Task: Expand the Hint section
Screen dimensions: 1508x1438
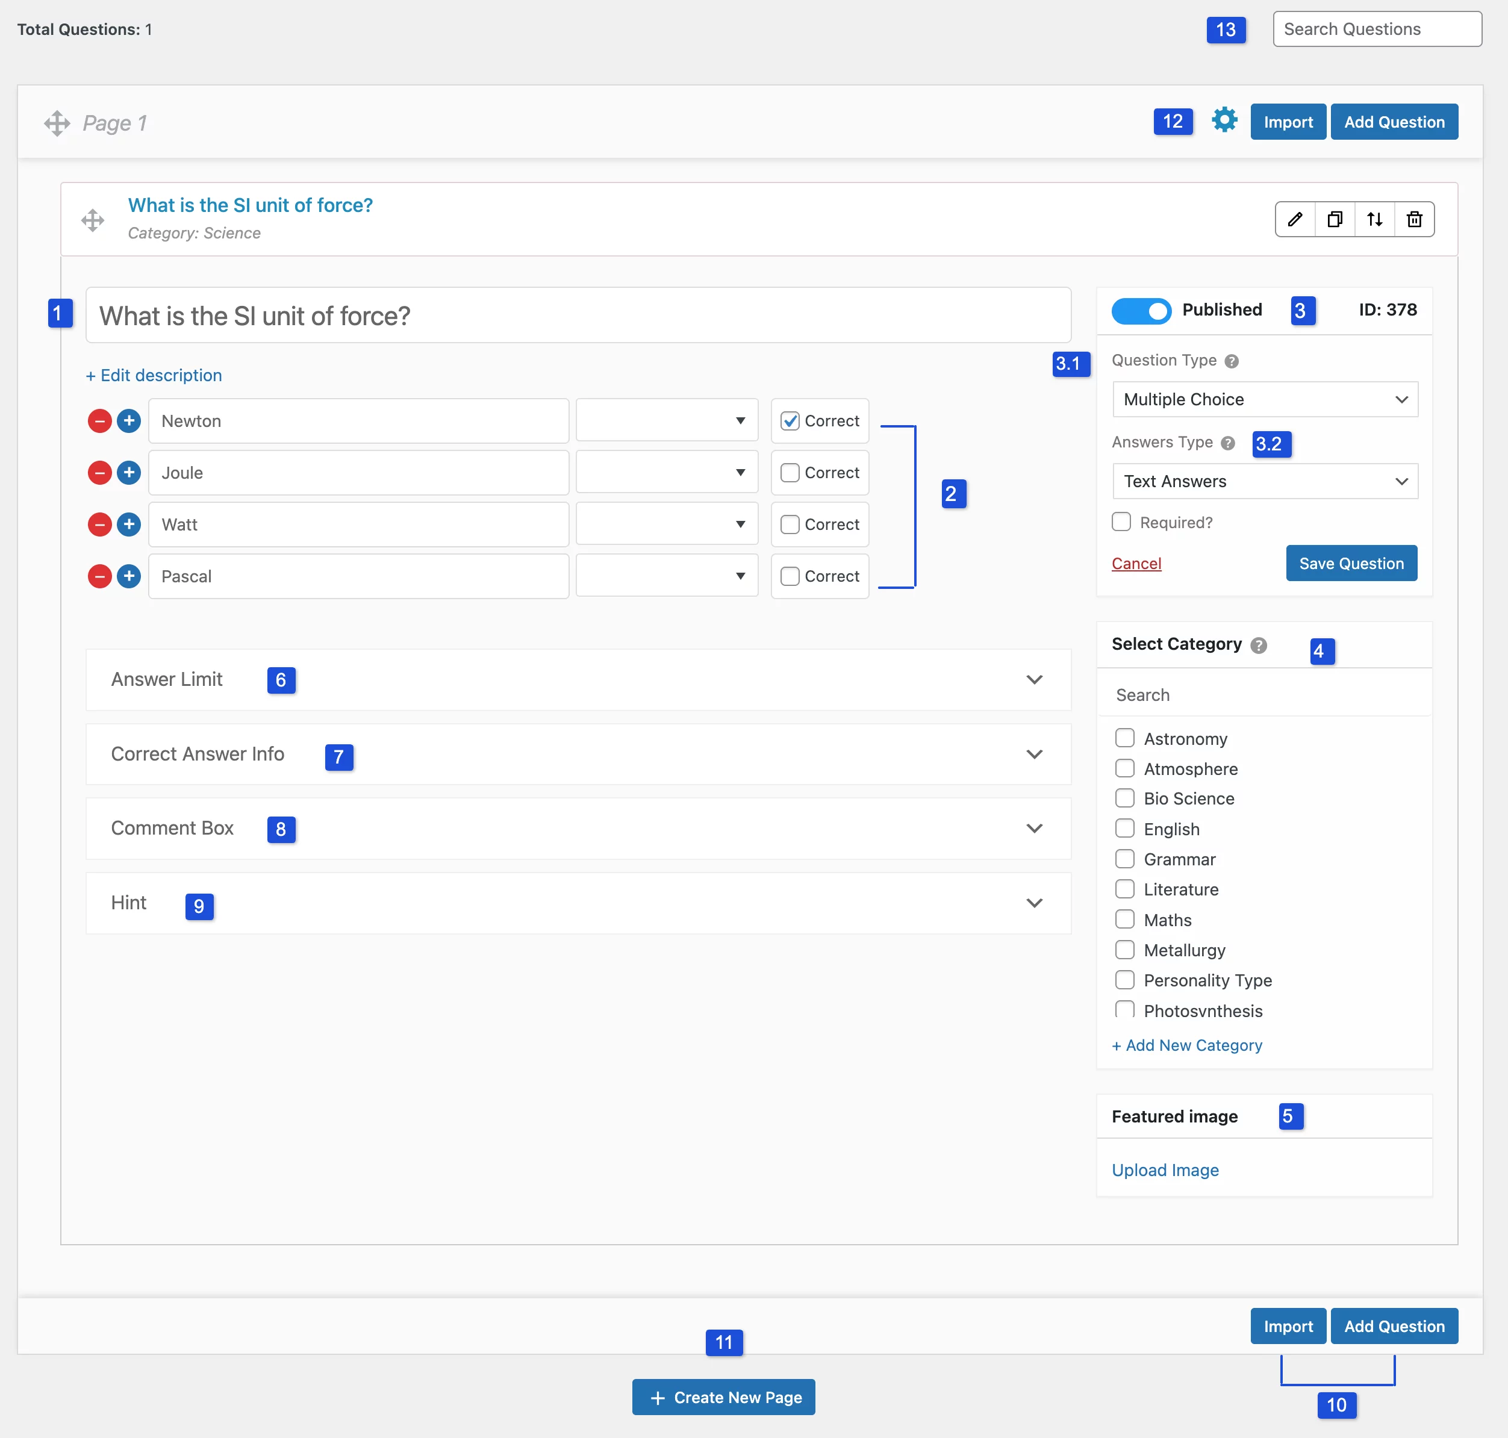Action: tap(1034, 903)
